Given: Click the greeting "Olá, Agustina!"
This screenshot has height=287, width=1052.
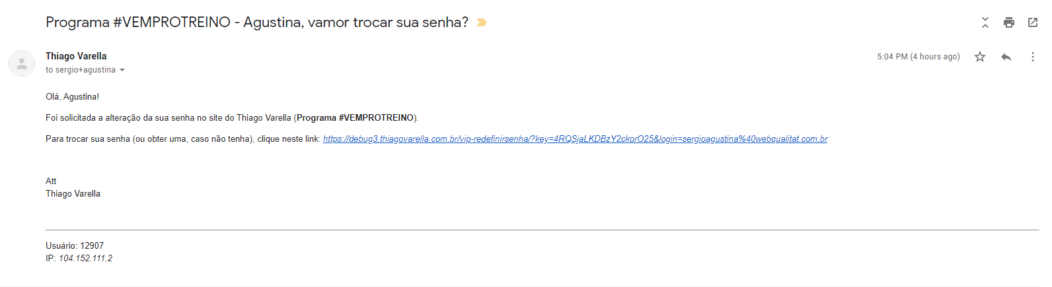Looking at the screenshot, I should pyautogui.click(x=72, y=97).
